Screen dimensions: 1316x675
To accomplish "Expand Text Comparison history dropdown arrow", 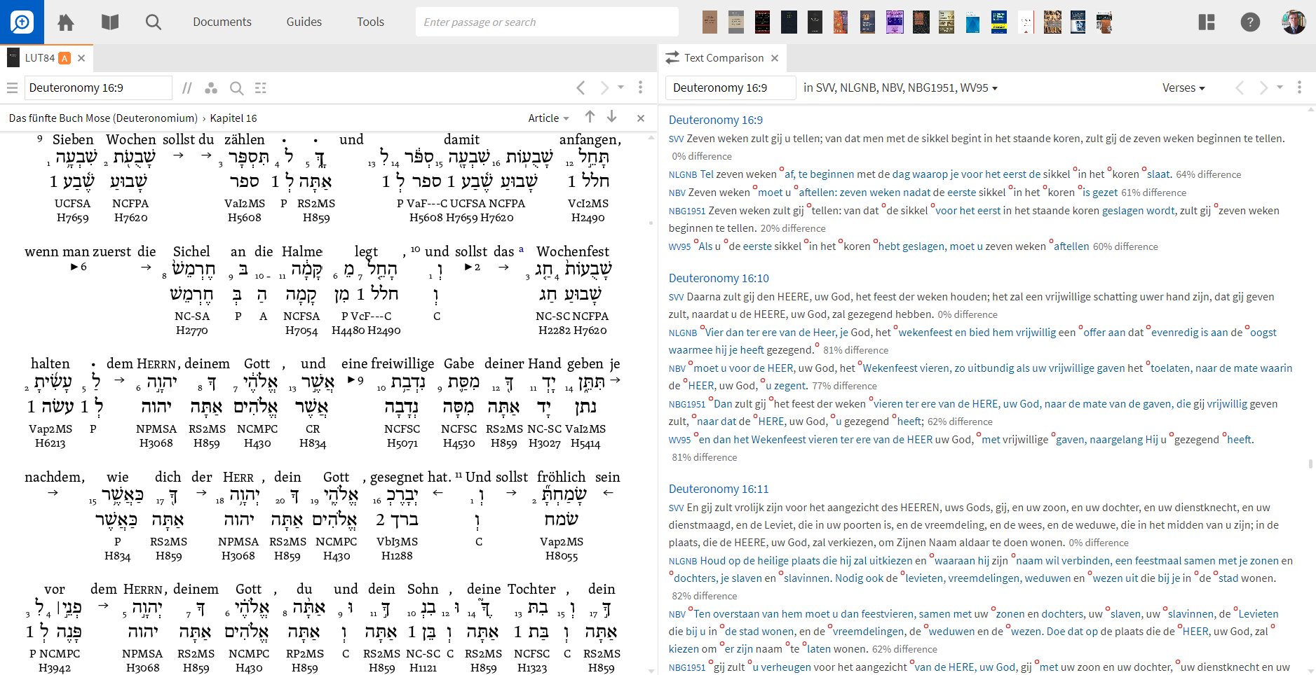I will [x=1280, y=88].
